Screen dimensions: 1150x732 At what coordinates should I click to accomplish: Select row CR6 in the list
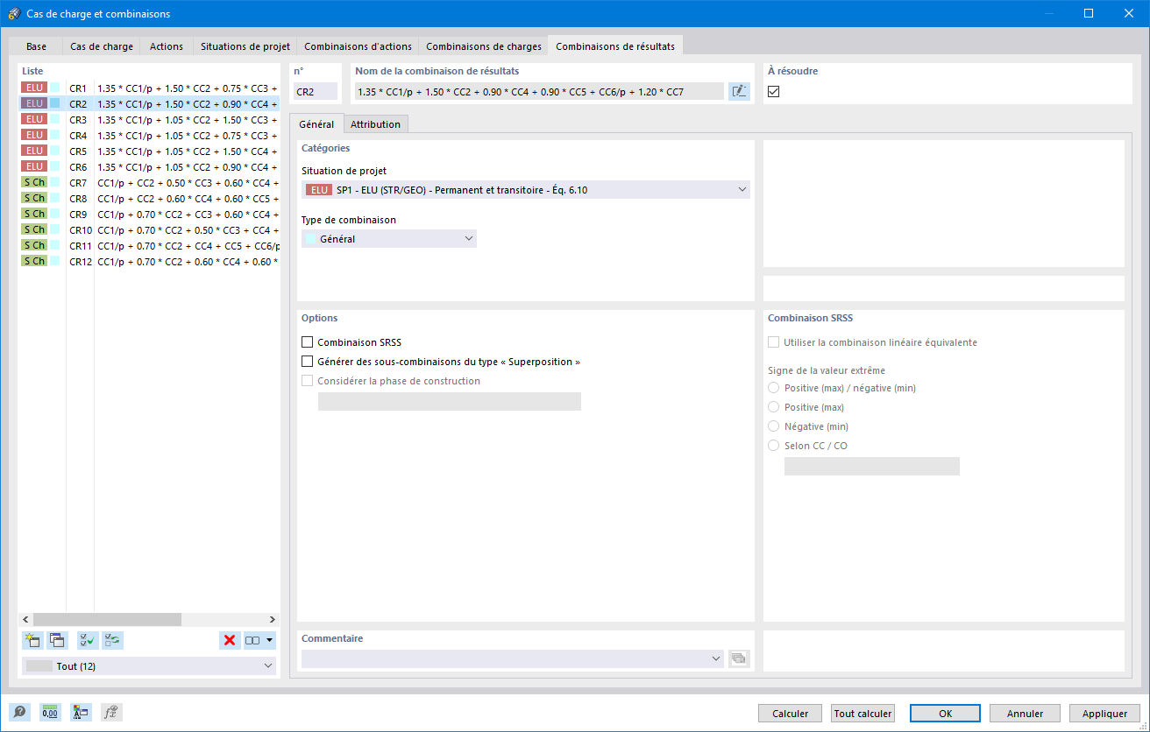click(x=149, y=166)
